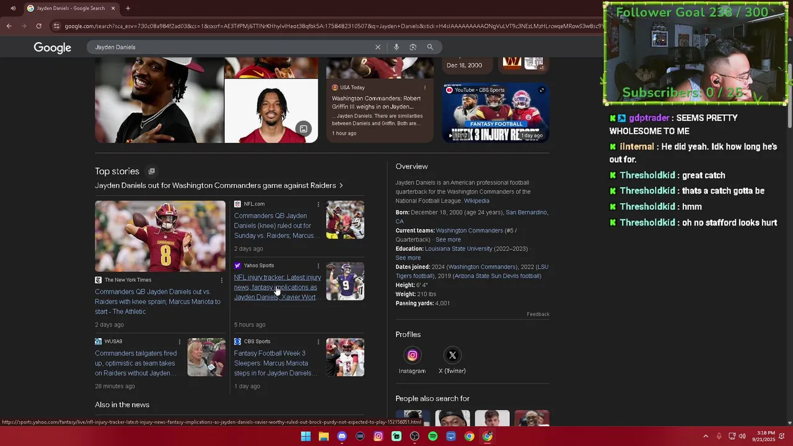
Task: Click the magnifier search button
Action: 430,47
